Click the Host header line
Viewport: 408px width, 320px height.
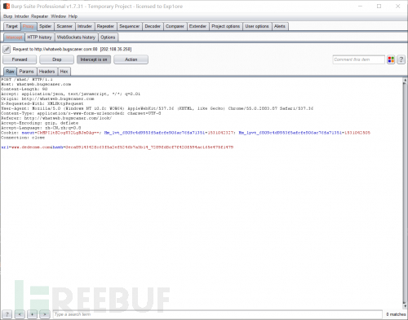tap(36, 85)
